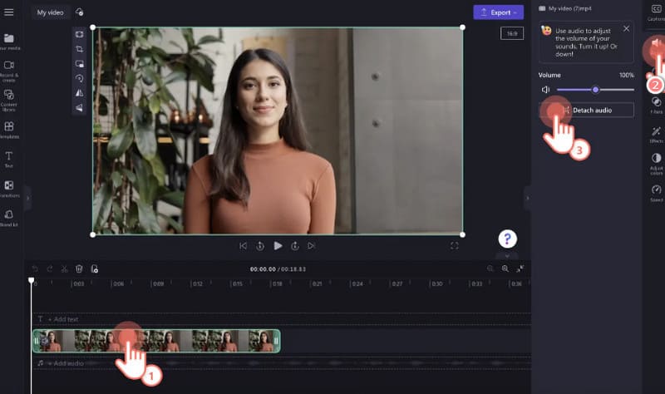665x394 pixels.
Task: Zoom out the timeline
Action: [490, 268]
